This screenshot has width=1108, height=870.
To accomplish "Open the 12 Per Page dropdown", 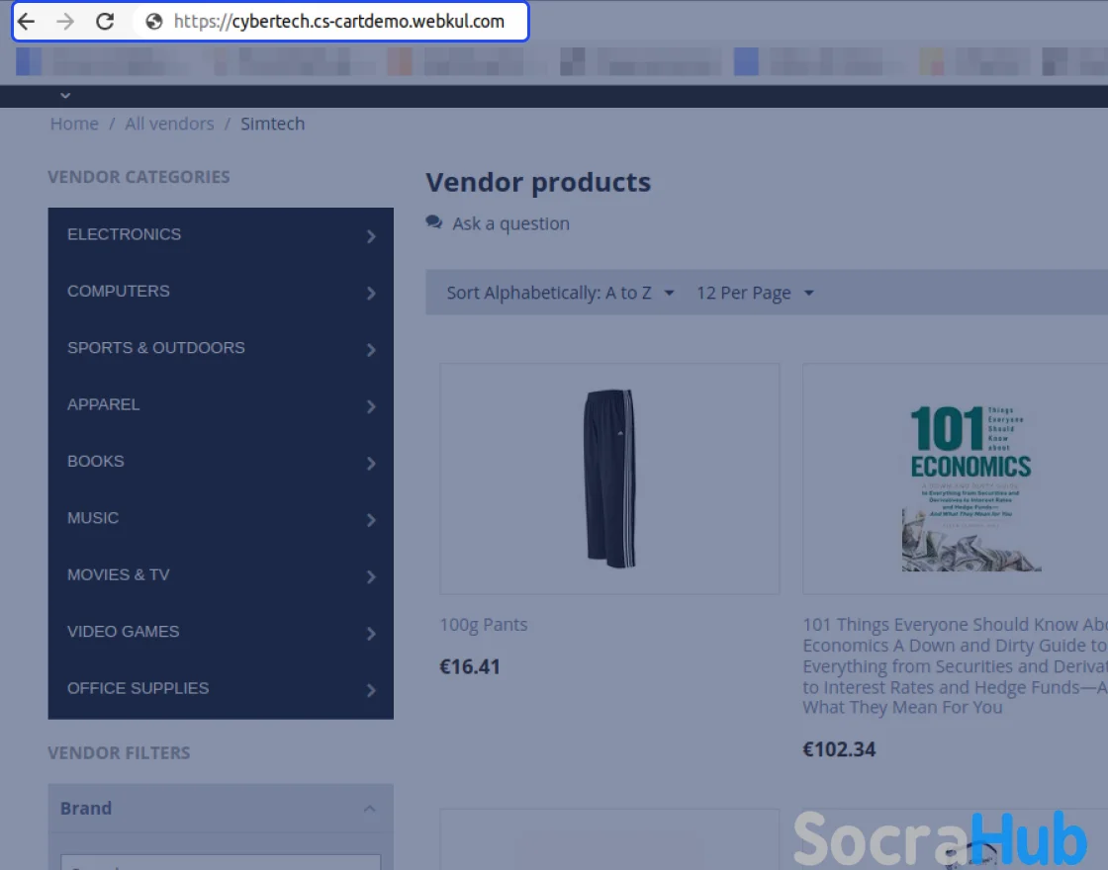I will coord(754,293).
